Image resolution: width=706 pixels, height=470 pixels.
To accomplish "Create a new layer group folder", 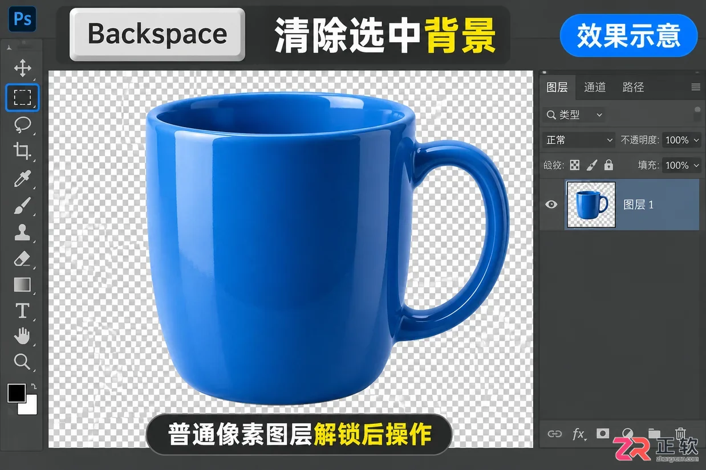I will (654, 434).
